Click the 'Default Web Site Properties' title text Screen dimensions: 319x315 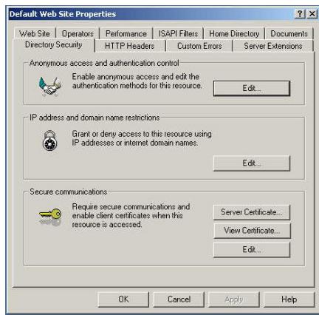pyautogui.click(x=63, y=14)
